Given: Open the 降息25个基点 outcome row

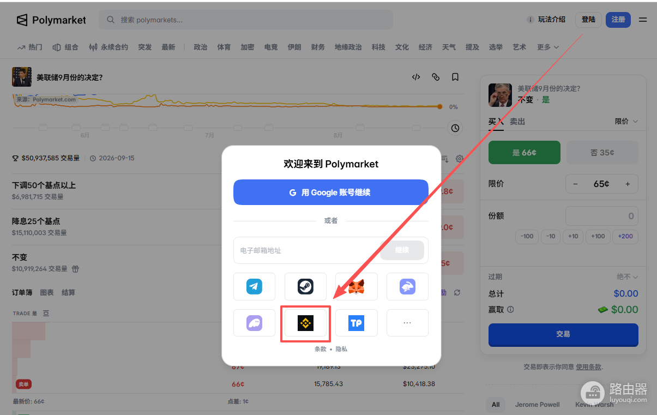Looking at the screenshot, I should point(237,228).
